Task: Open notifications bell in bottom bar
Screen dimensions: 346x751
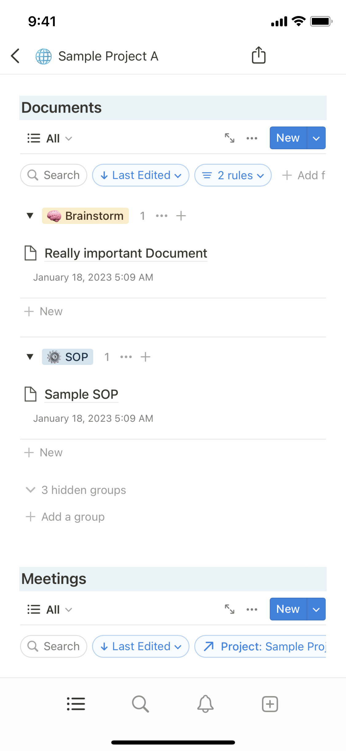Action: 205,704
